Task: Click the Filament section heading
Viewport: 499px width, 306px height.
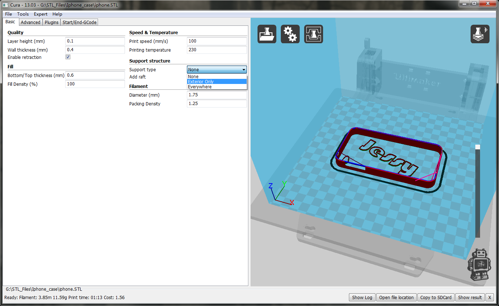Action: pos(138,86)
